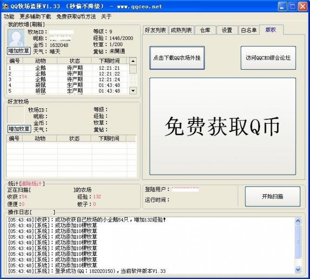Click the 金币 value 1632048
310x279 pixels.
click(59, 45)
